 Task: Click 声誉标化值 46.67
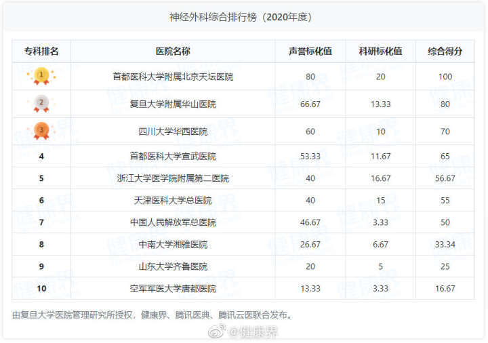tap(310, 222)
